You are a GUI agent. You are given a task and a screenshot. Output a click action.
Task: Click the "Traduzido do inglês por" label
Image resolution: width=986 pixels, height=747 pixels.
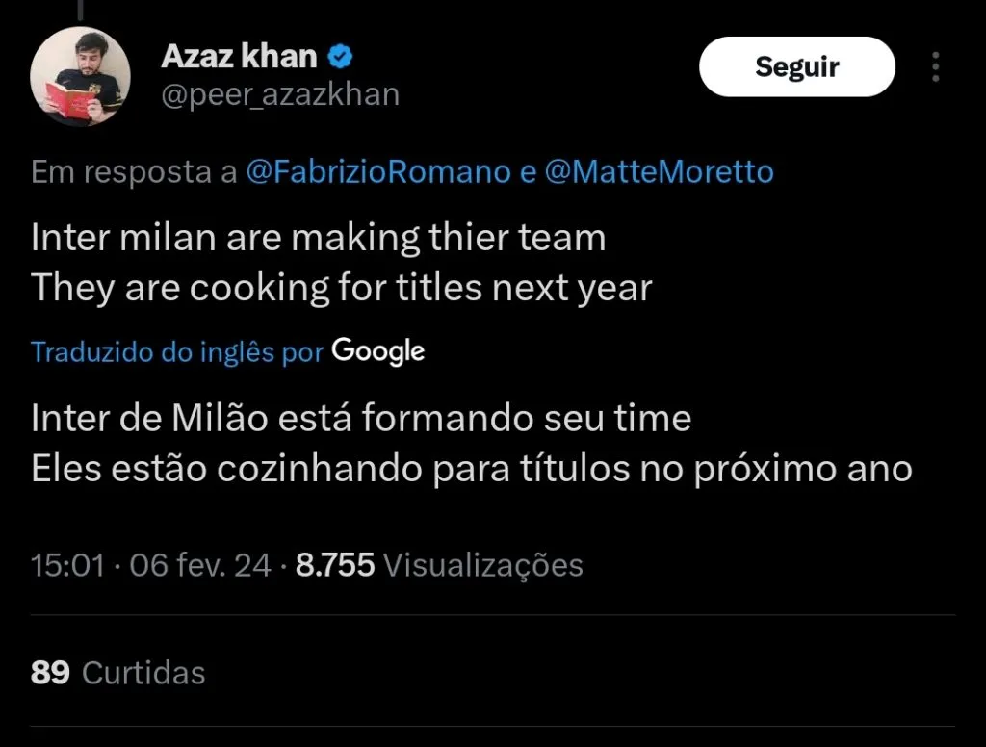(176, 352)
